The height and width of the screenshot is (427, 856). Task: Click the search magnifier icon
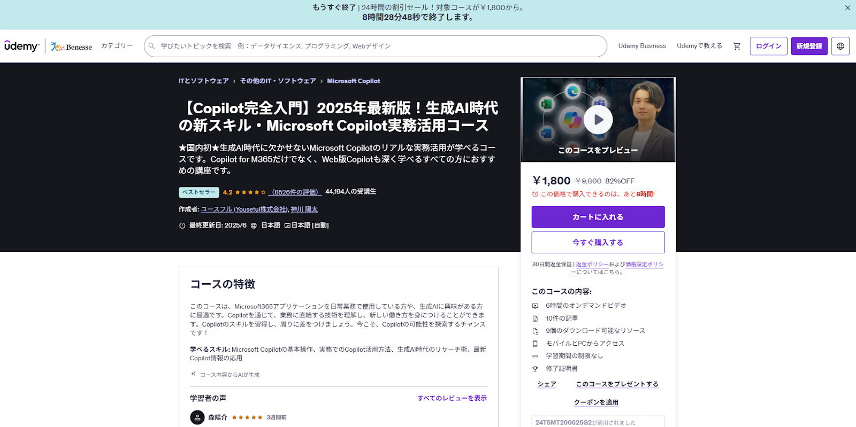click(x=152, y=46)
